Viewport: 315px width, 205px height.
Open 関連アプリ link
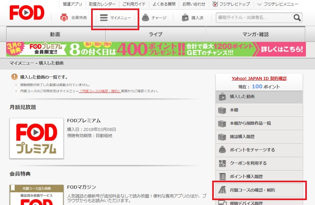pos(73,4)
